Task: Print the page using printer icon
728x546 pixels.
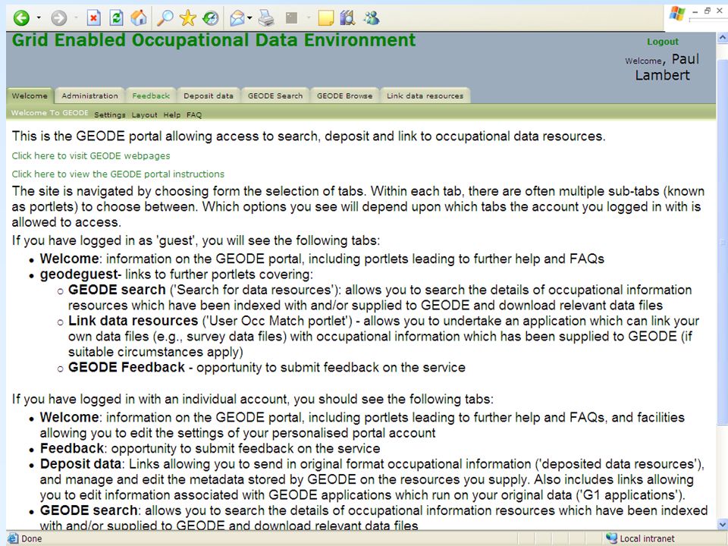Action: tap(266, 18)
